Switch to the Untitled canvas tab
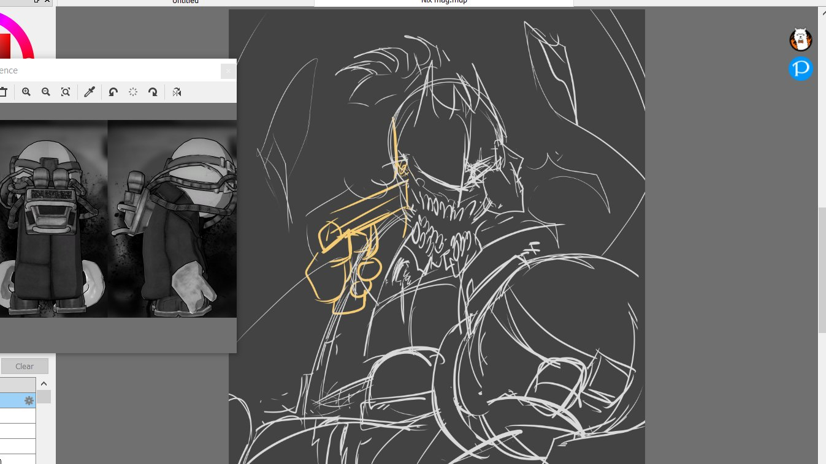The image size is (826, 464). point(185,2)
